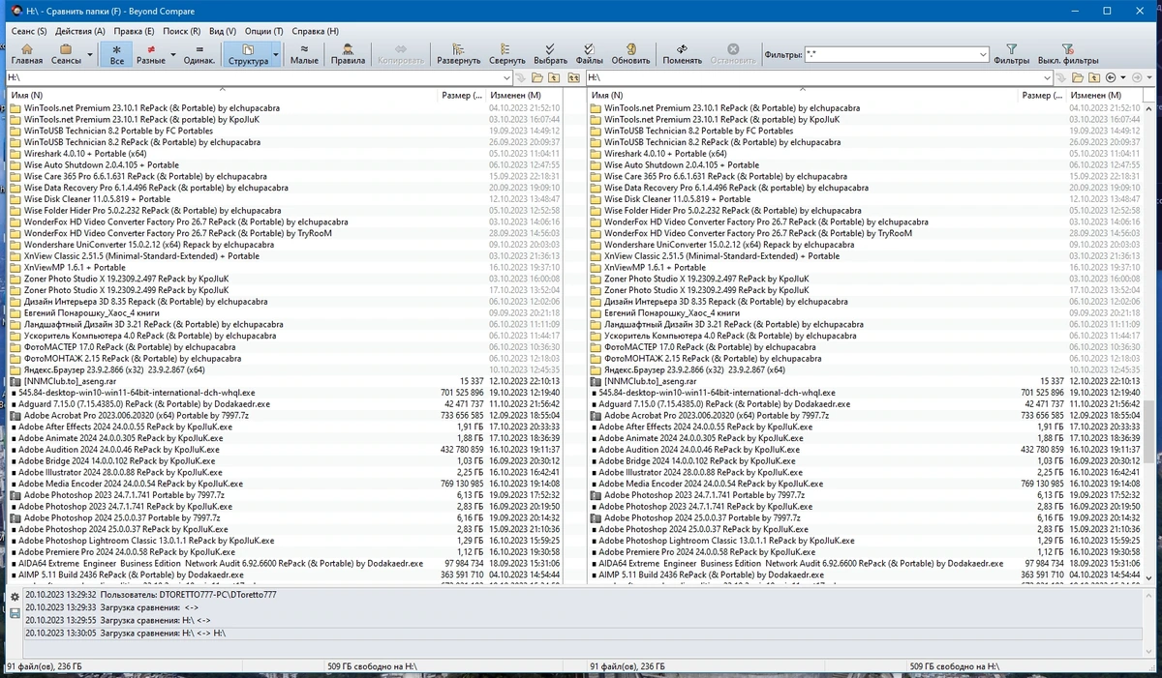Toggle the Малые minor differences filter

[x=304, y=54]
